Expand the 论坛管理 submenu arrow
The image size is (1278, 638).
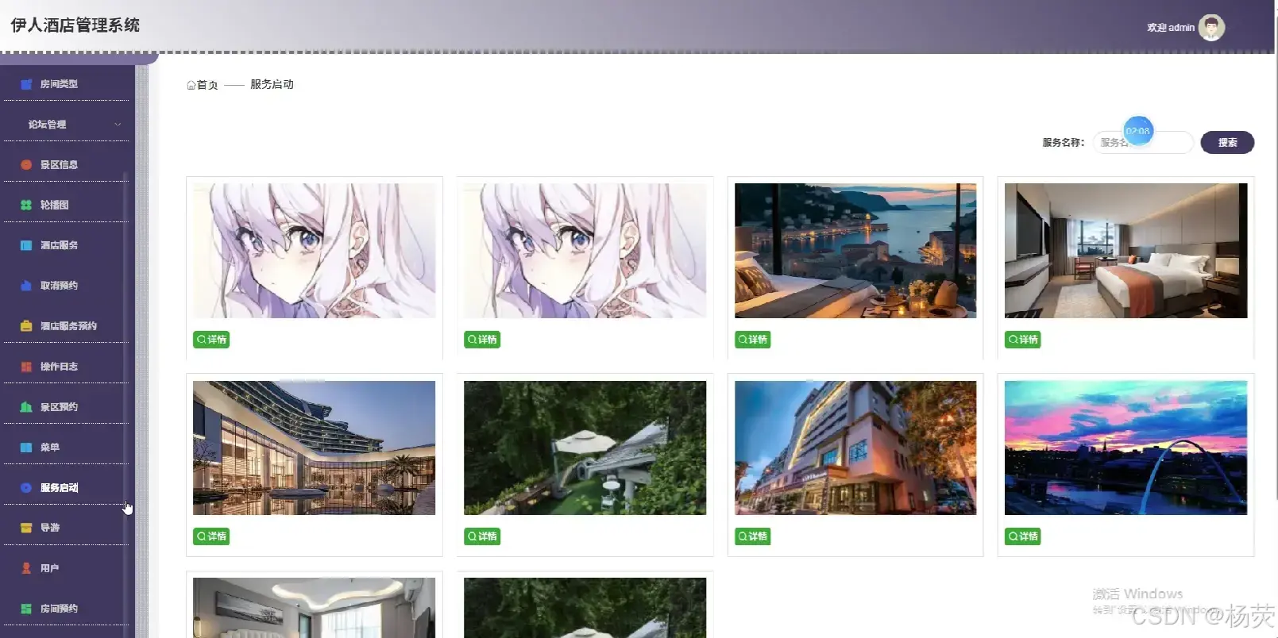click(x=118, y=125)
